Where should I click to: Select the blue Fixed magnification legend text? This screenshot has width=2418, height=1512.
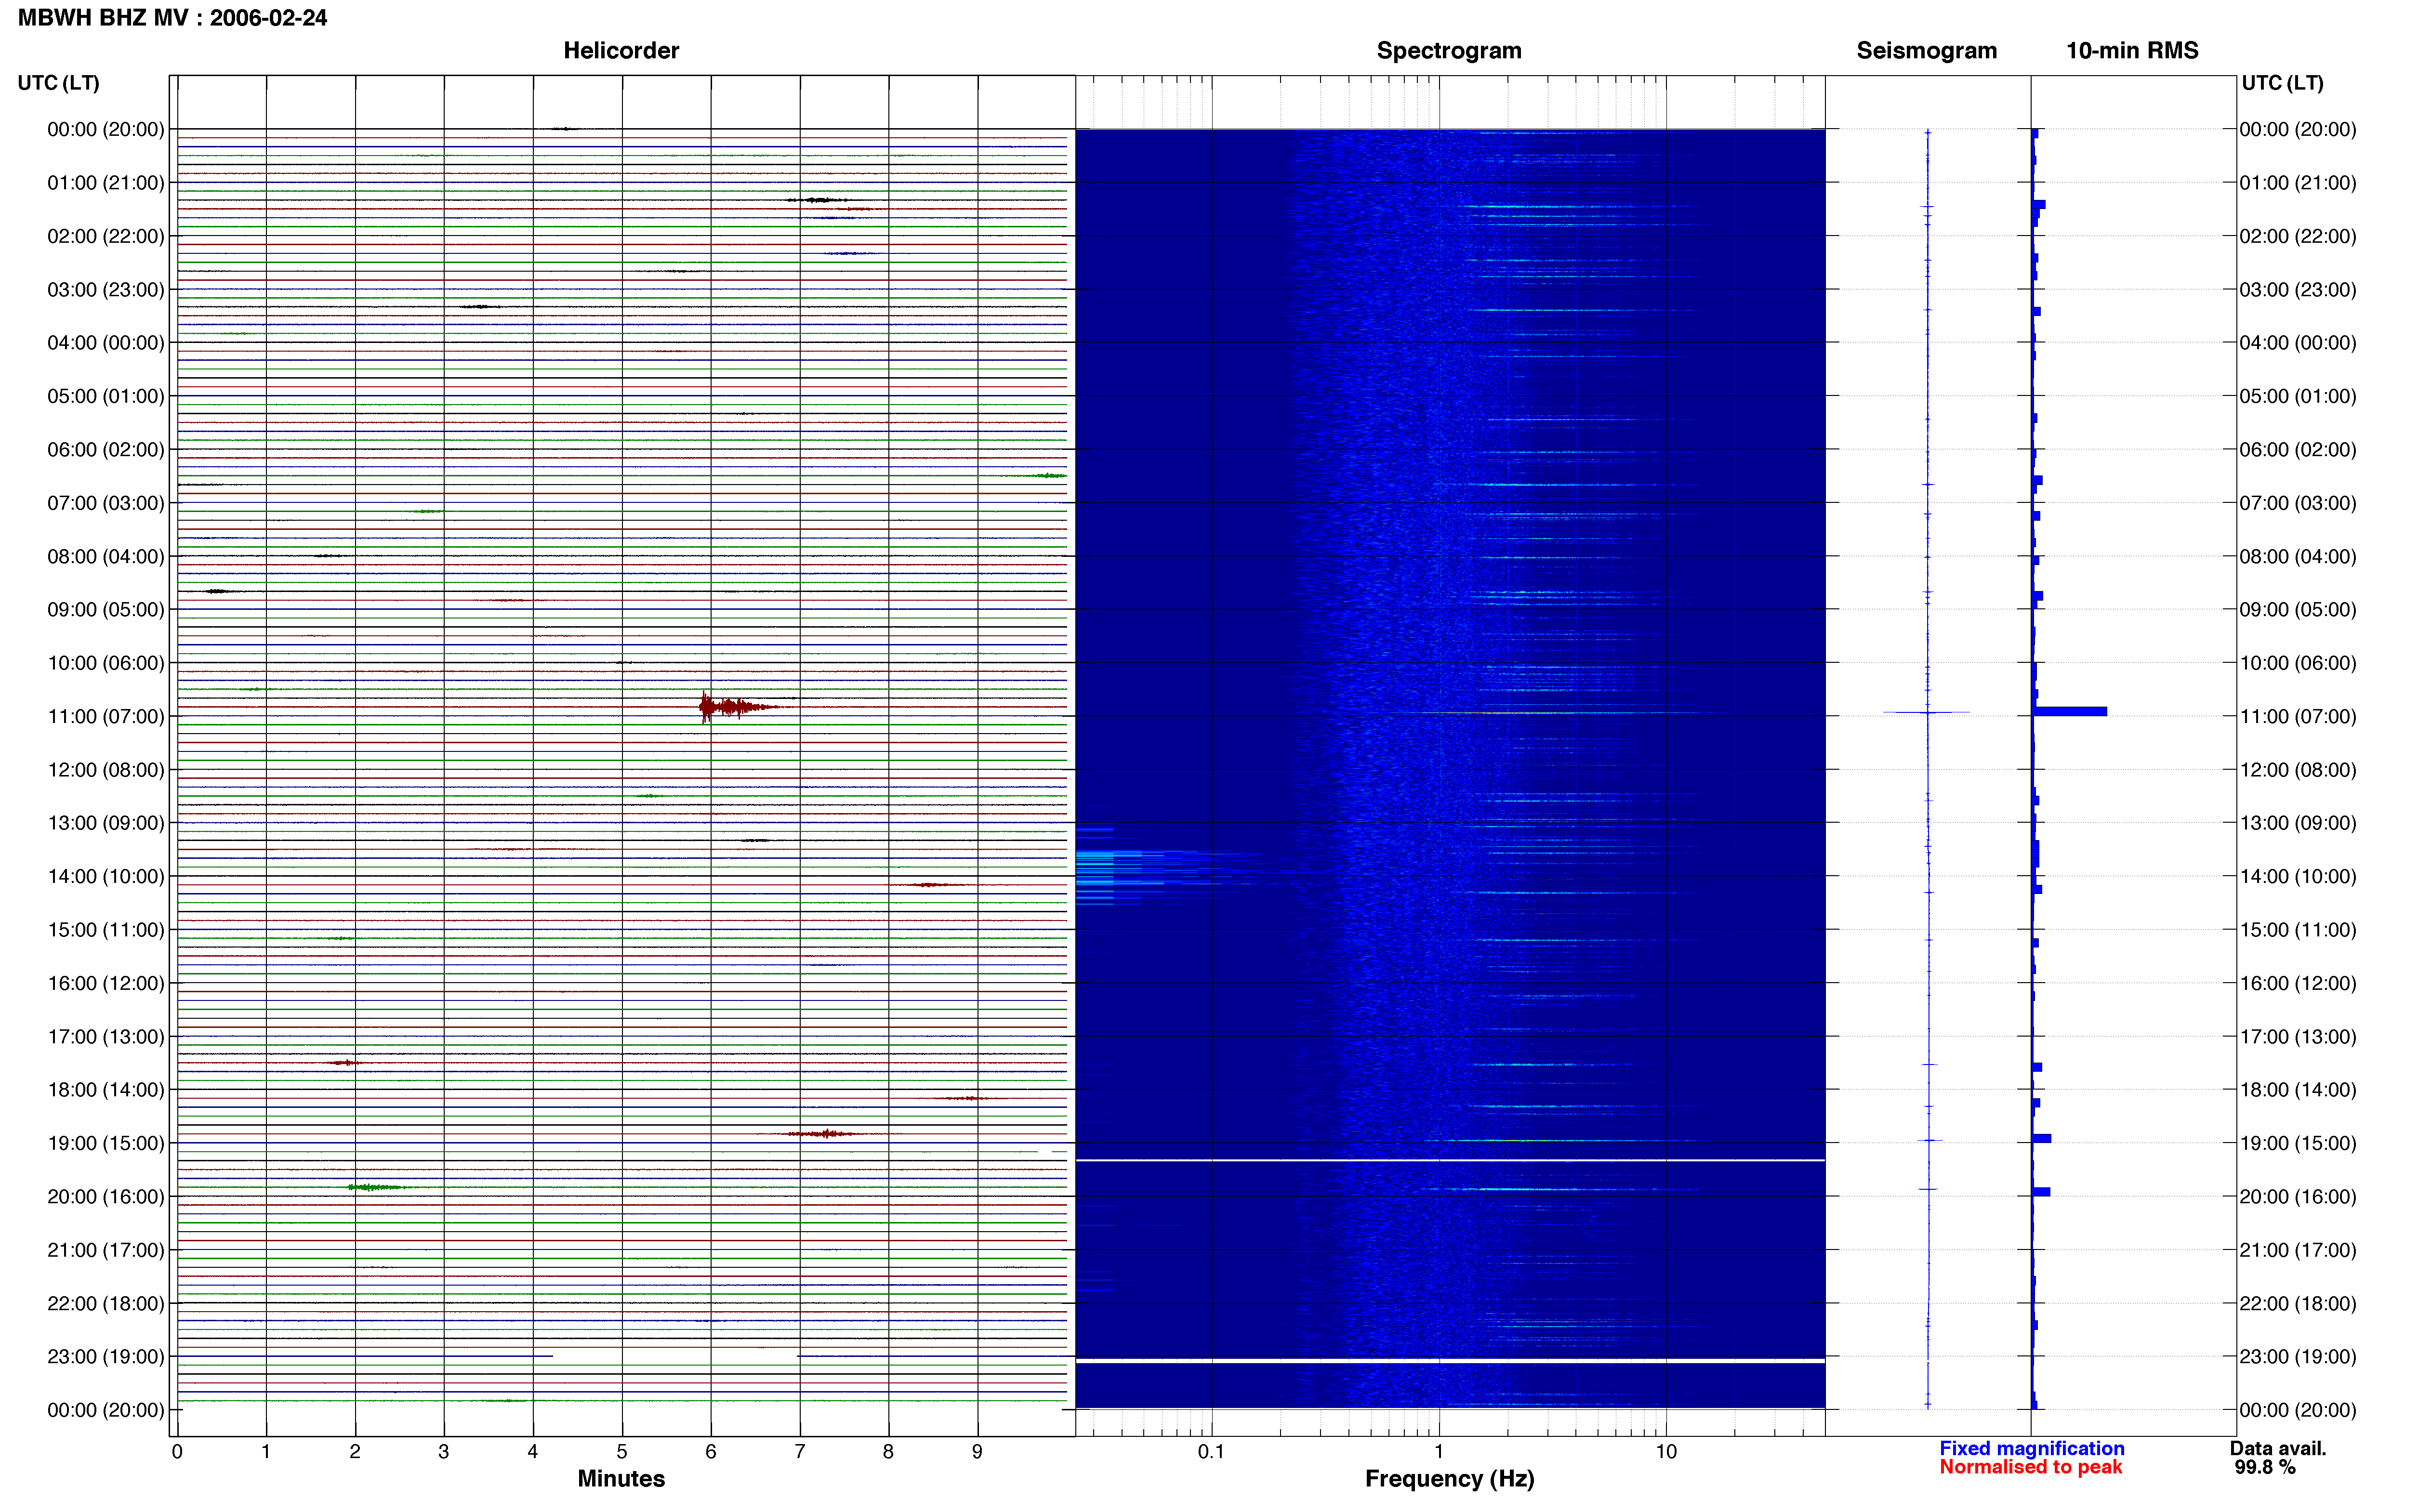point(2031,1448)
